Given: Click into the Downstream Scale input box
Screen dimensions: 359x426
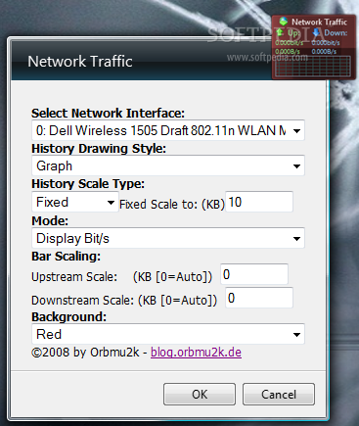Looking at the screenshot, I should pyautogui.click(x=259, y=298).
